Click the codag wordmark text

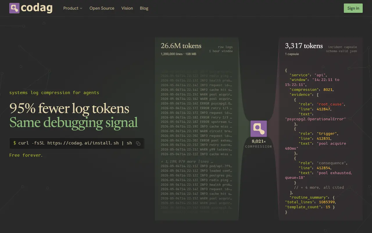pyautogui.click(x=37, y=8)
